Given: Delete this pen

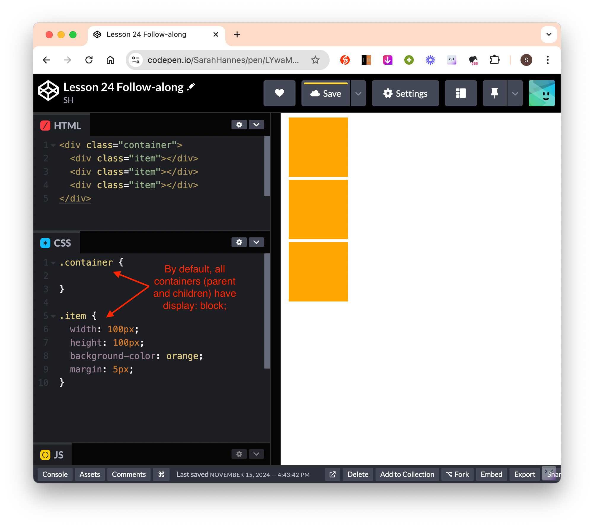Looking at the screenshot, I should tap(358, 474).
